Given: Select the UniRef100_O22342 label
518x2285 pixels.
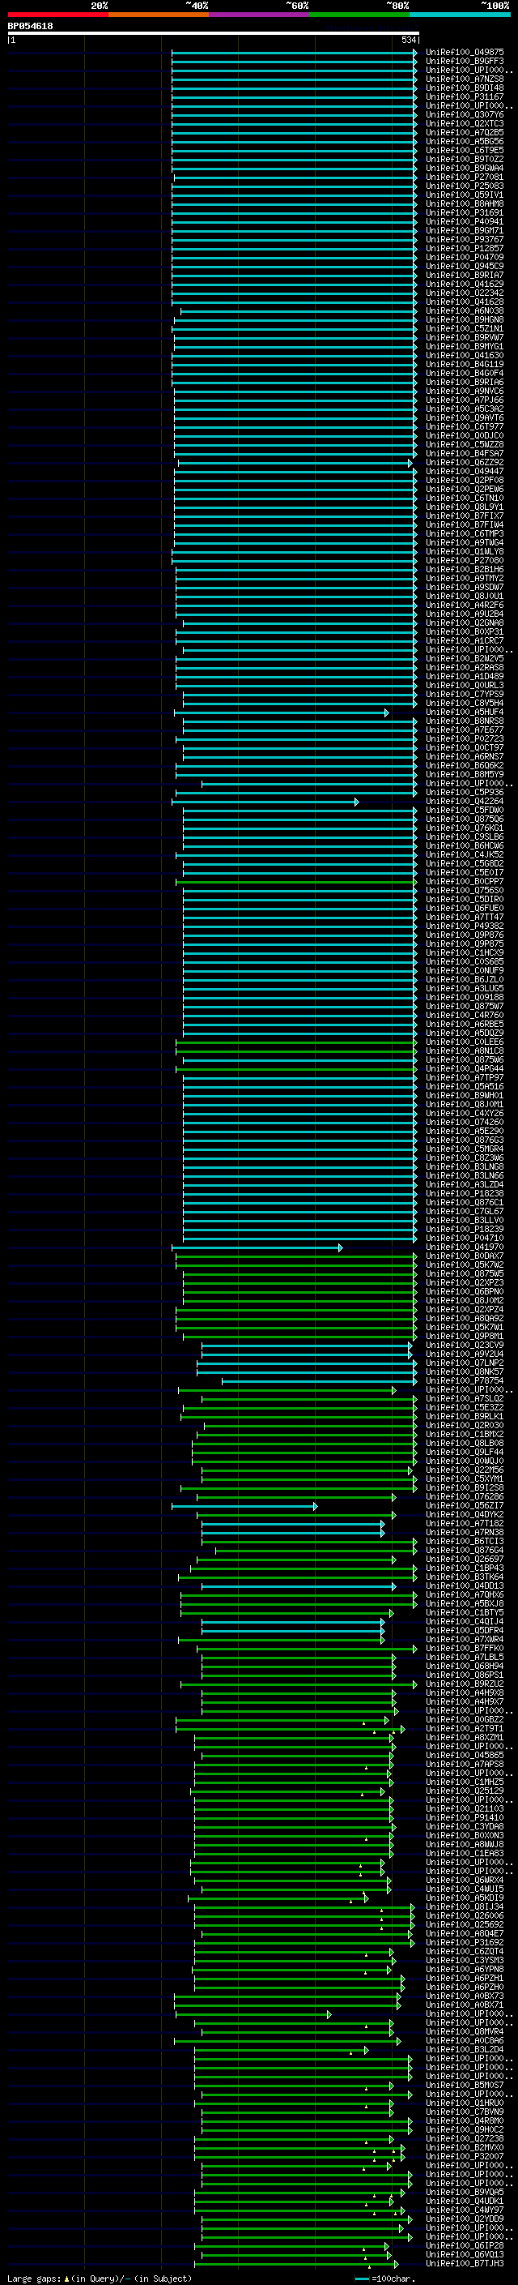Looking at the screenshot, I should coord(465,293).
